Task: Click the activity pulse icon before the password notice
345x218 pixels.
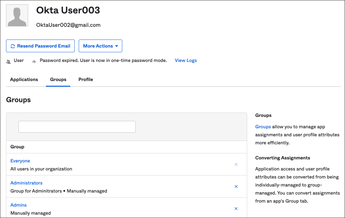Action: (34, 61)
